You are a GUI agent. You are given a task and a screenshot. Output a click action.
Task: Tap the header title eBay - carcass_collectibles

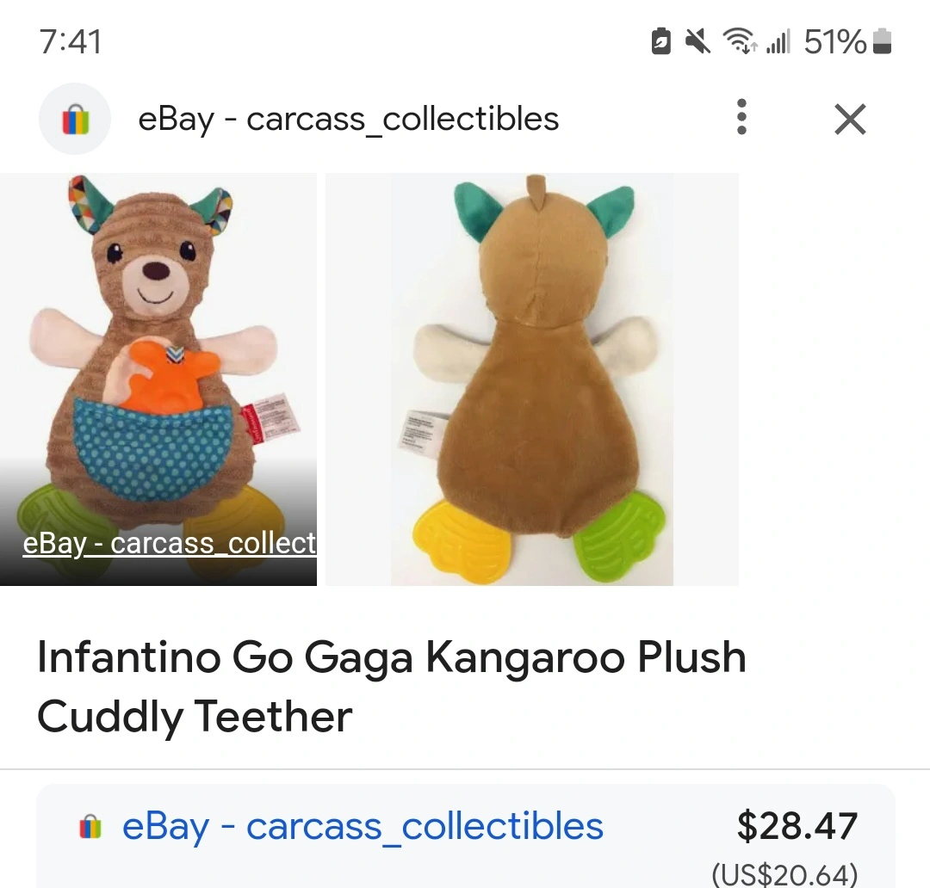click(x=348, y=119)
